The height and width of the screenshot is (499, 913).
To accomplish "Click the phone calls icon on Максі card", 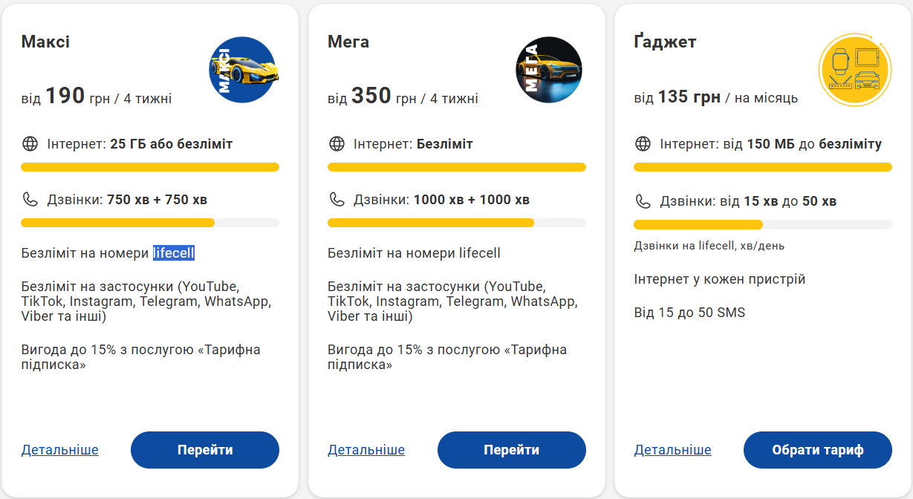I will [x=30, y=199].
